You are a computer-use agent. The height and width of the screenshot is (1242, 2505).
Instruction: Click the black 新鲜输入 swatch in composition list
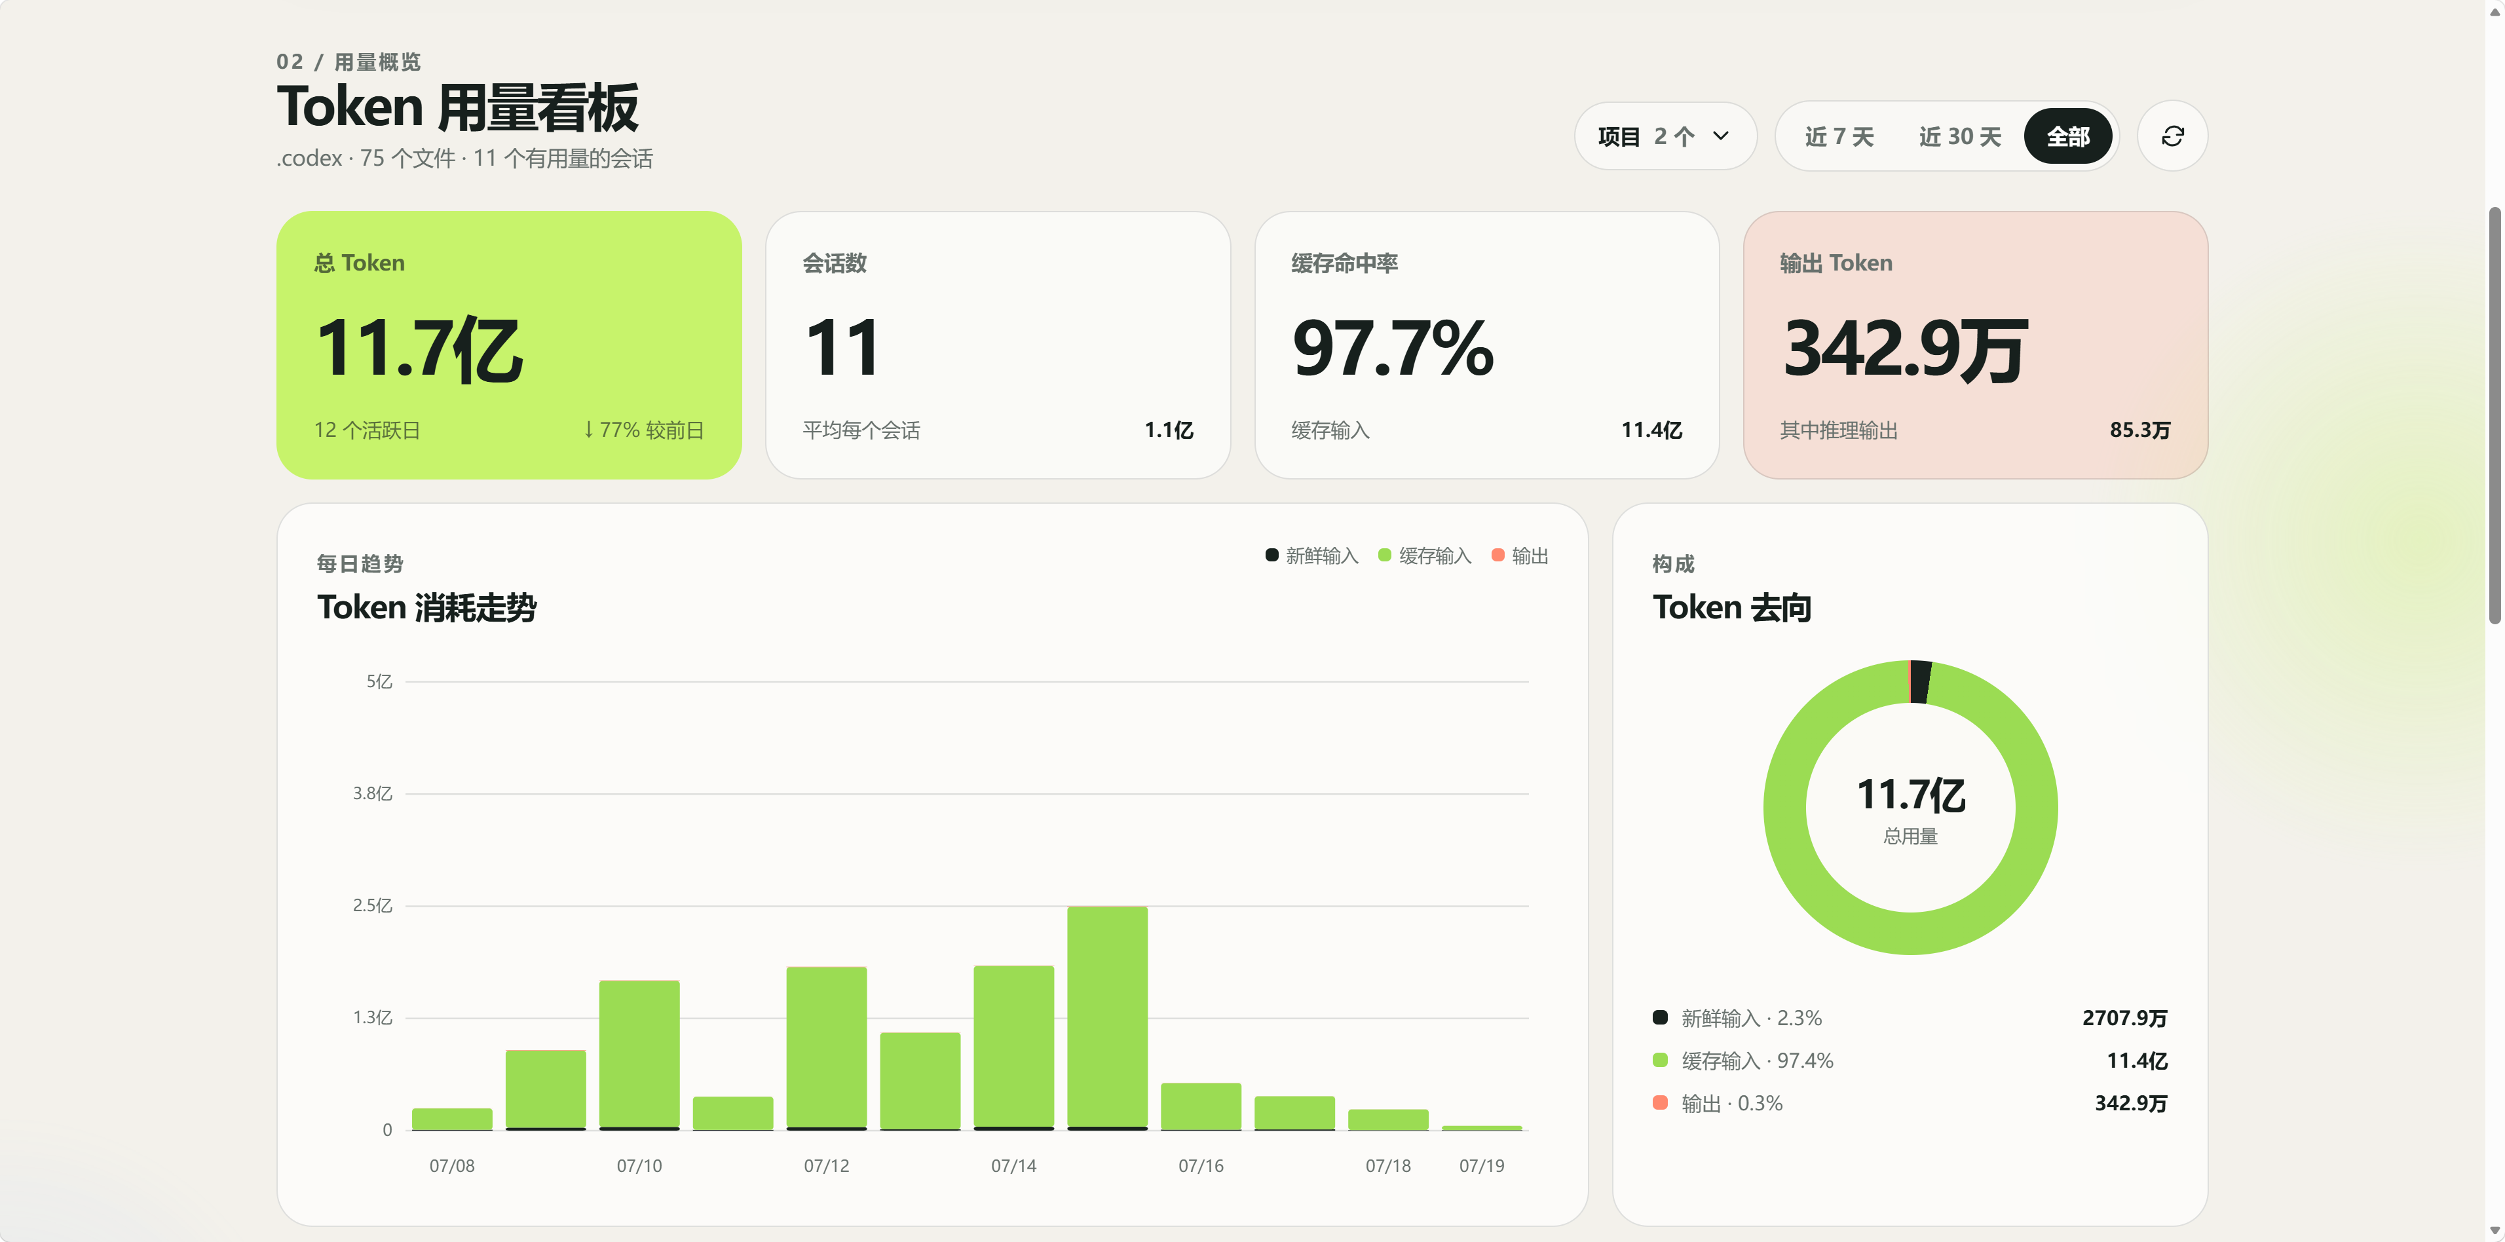tap(1660, 1017)
